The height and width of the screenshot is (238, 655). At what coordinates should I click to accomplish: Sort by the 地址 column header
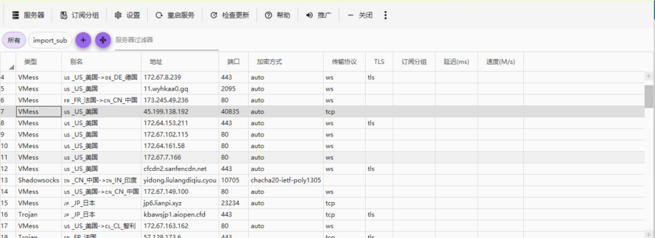click(x=180, y=62)
